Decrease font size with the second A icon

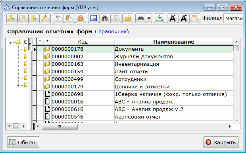[x=184, y=18]
